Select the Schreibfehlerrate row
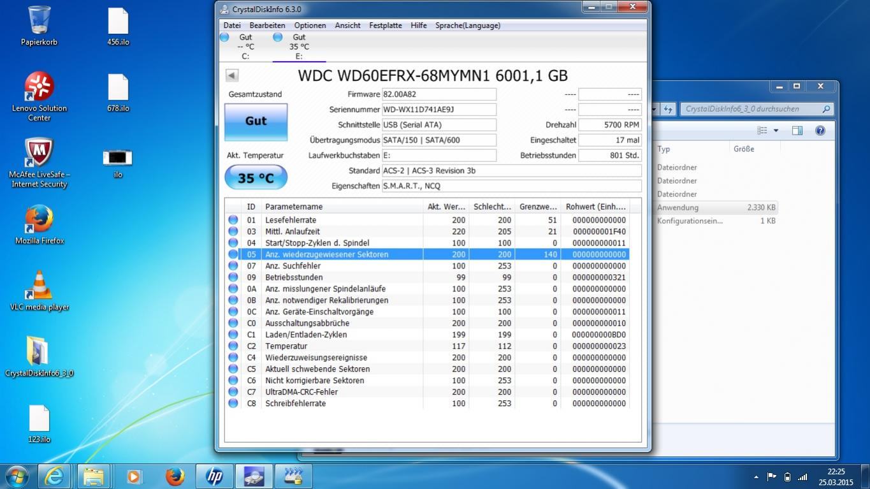This screenshot has height=489, width=870. [427, 404]
